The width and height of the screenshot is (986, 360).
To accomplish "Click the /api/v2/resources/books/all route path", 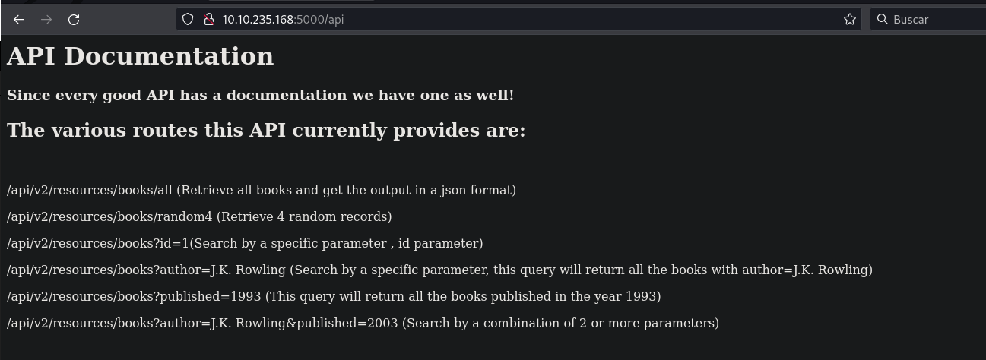I will [90, 190].
